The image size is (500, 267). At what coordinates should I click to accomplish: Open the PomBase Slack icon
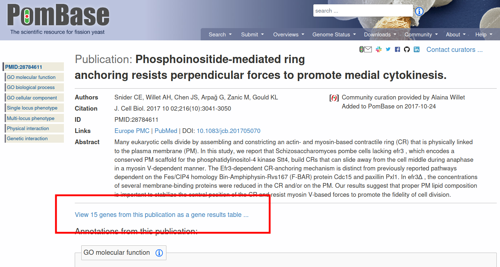379,49
